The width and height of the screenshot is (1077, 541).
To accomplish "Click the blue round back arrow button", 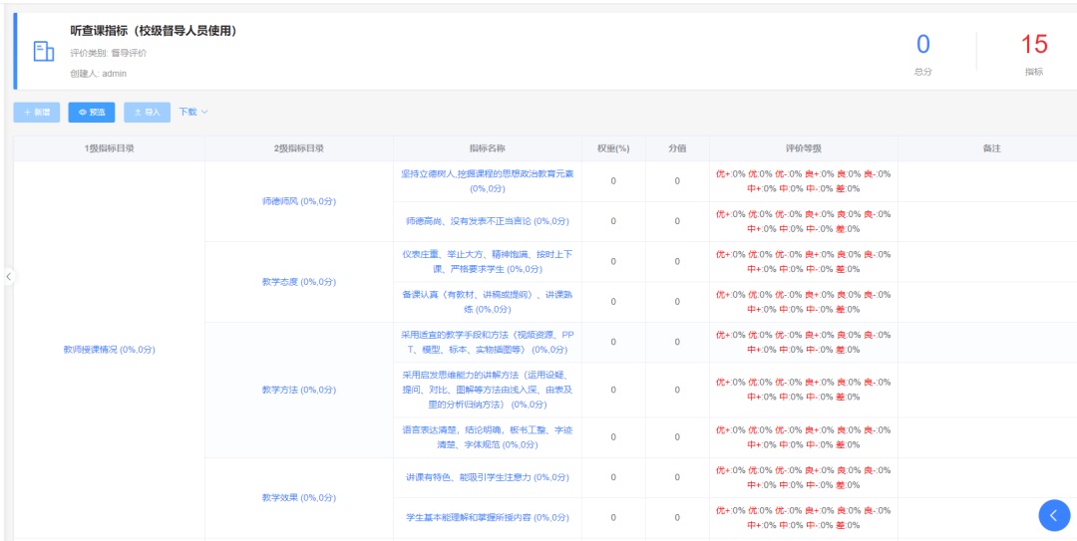I will 1054,514.
